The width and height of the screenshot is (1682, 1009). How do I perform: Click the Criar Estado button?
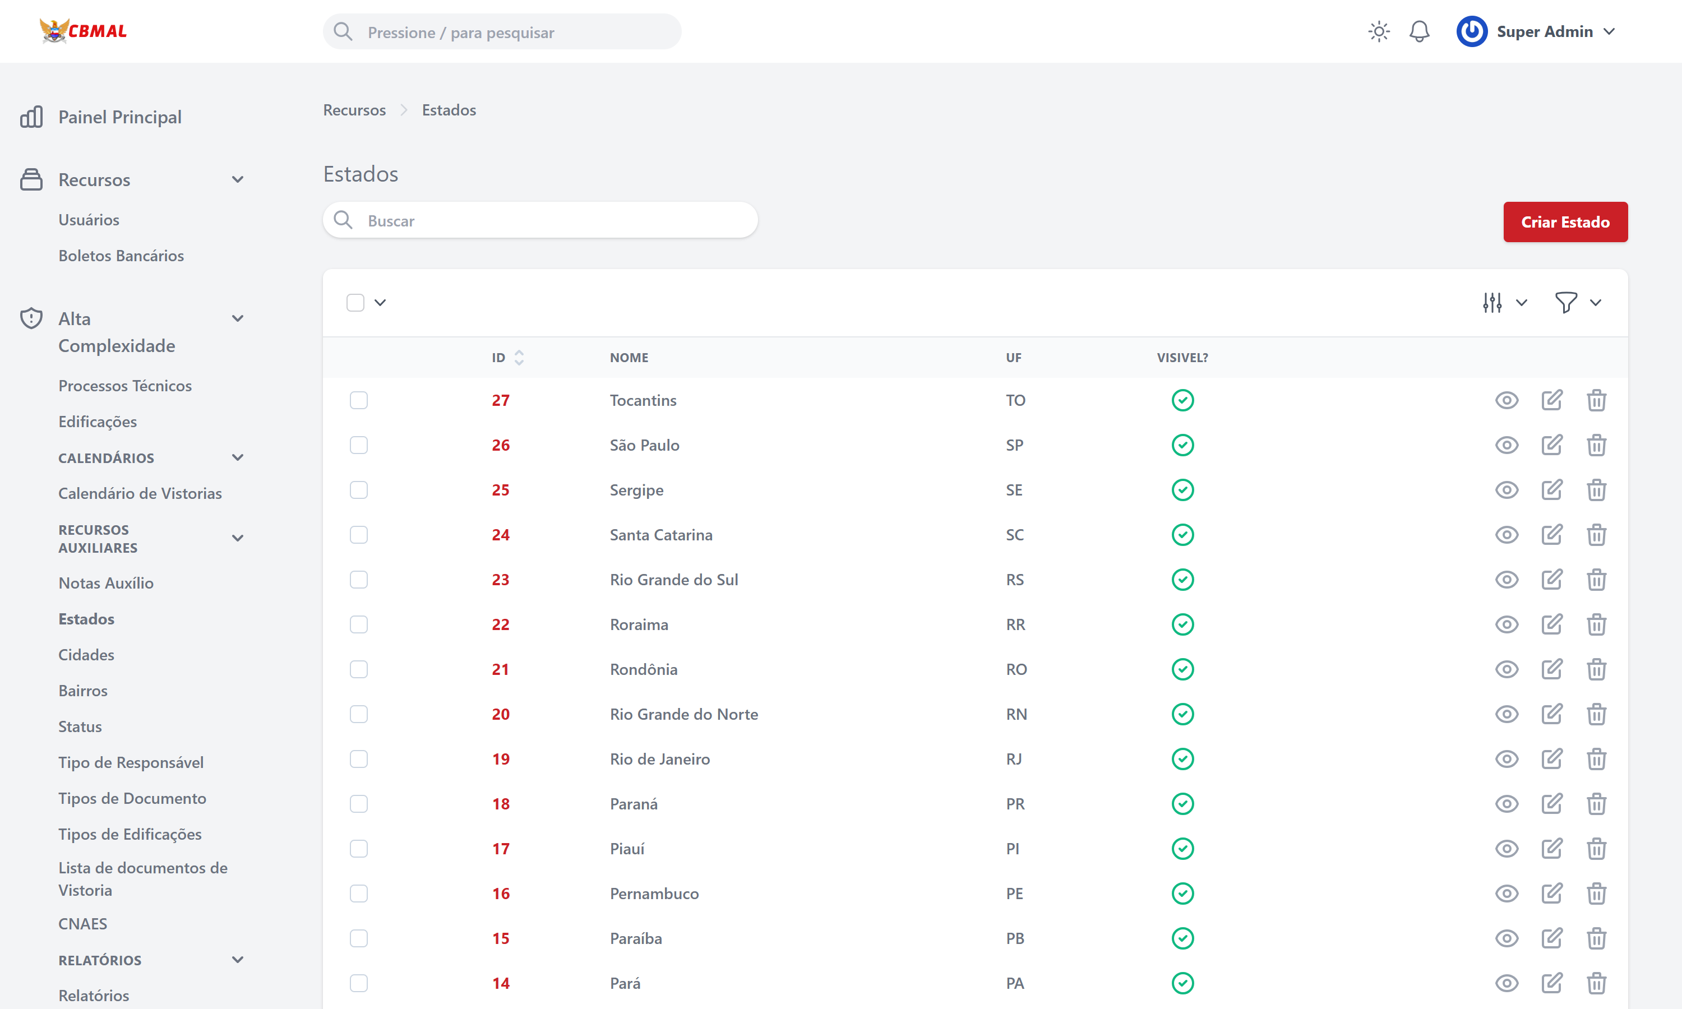click(x=1564, y=223)
